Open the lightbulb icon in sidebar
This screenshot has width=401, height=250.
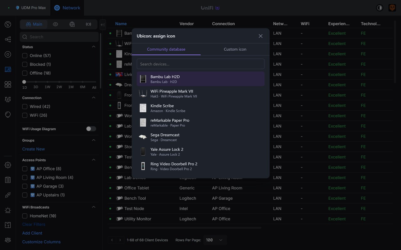point(8,114)
